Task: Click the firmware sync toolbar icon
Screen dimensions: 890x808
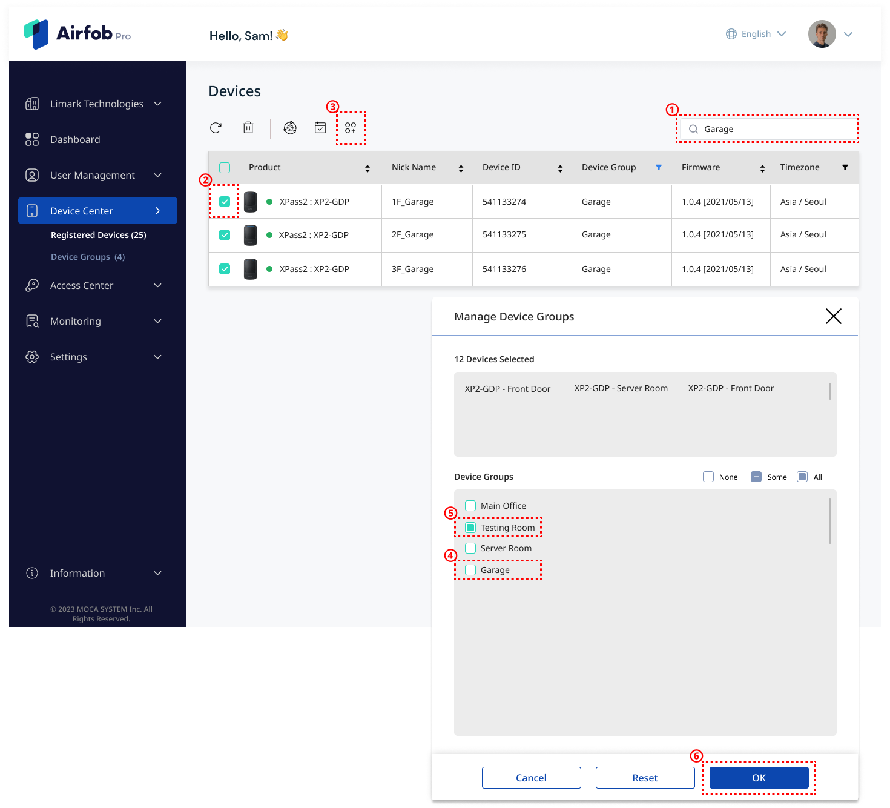Action: [290, 128]
